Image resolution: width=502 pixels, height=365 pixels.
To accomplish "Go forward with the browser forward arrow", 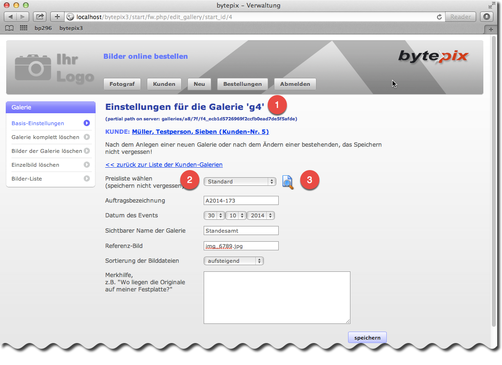I will click(x=22, y=17).
